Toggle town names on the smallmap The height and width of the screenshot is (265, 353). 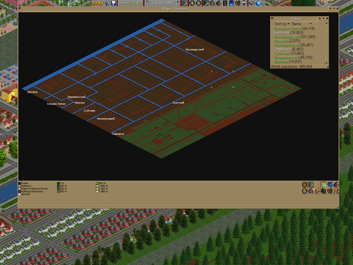tap(311, 191)
